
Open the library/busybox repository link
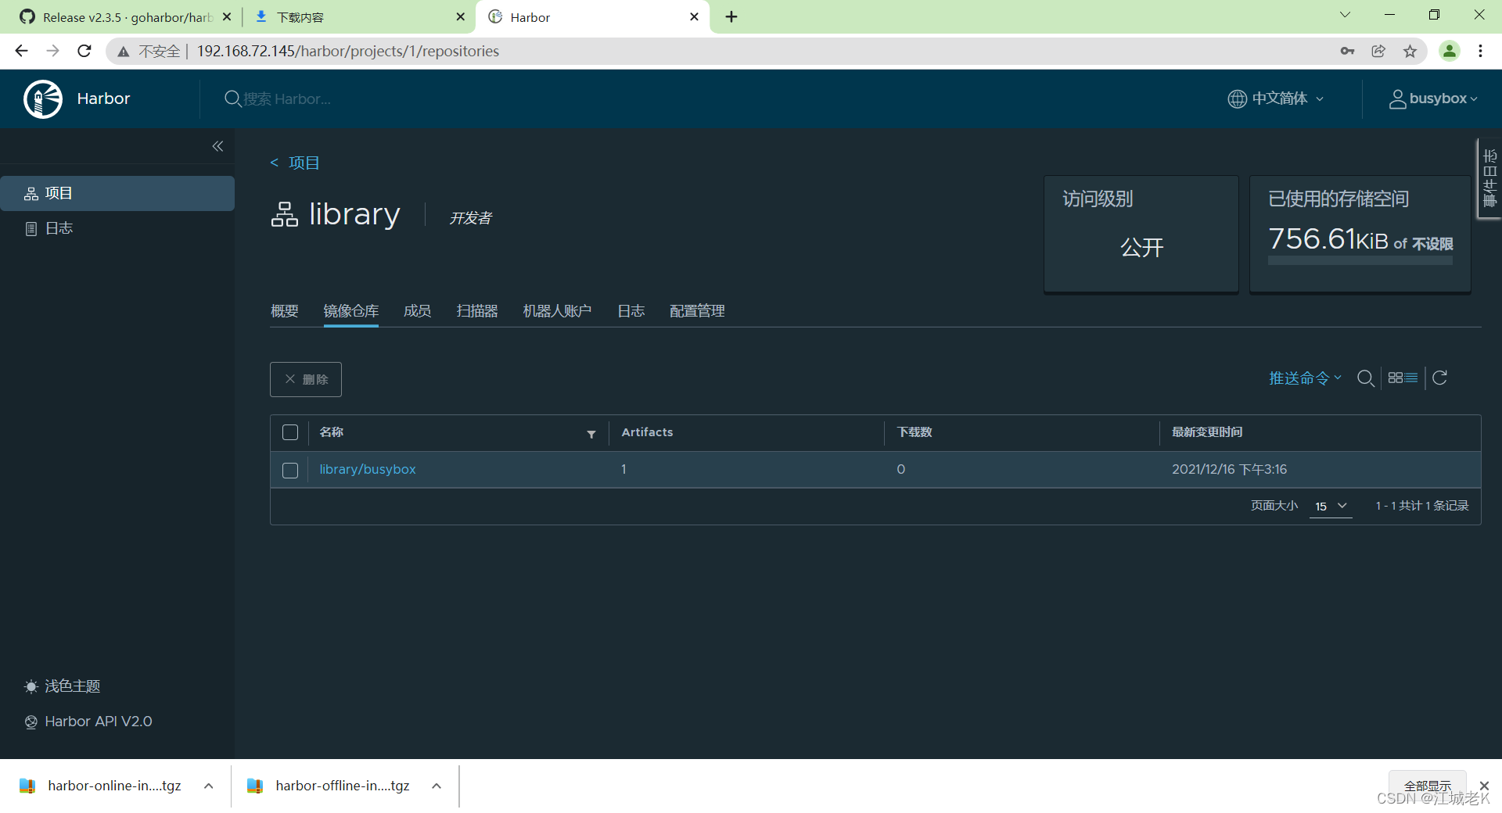pos(368,469)
